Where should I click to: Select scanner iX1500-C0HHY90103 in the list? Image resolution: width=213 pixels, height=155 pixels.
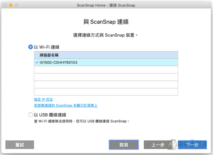point(106,62)
